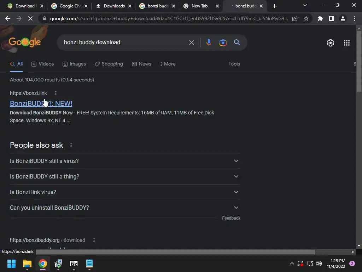Bookmark this page with the star icon
Image resolution: width=362 pixels, height=272 pixels.
pyautogui.click(x=306, y=18)
